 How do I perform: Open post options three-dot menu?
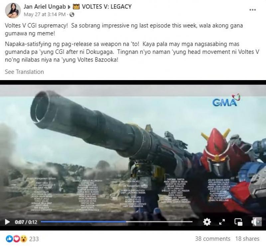pos(252,10)
